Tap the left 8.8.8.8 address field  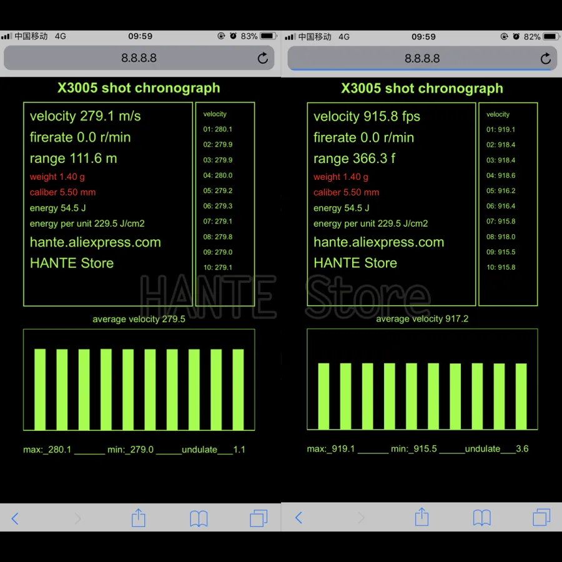139,58
